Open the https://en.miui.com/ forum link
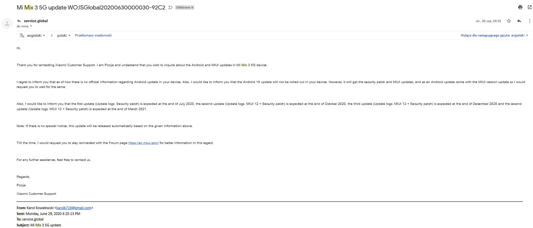Image resolution: width=533 pixels, height=228 pixels. (143, 143)
